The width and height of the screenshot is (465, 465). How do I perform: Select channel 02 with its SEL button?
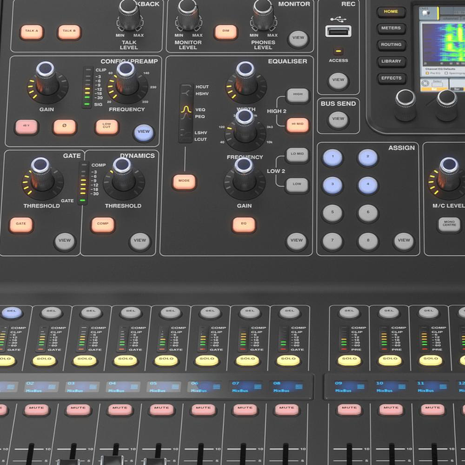[x=51, y=312]
